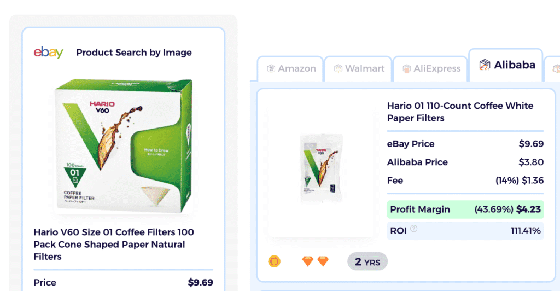The height and width of the screenshot is (291, 560).
Task: Click the green Hario V60 box image
Action: 124,146
